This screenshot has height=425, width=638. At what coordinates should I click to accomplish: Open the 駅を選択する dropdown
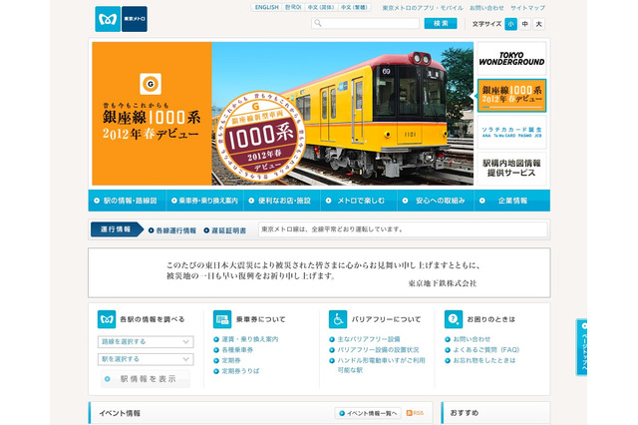(x=146, y=359)
